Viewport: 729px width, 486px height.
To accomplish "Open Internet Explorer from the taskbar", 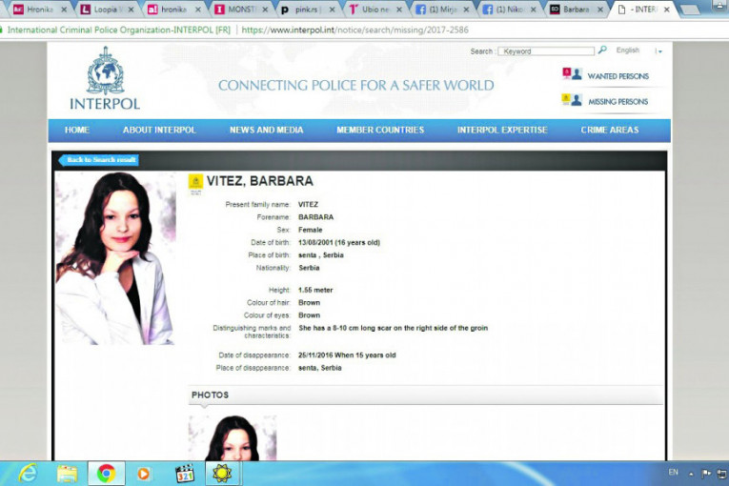I will (27, 473).
